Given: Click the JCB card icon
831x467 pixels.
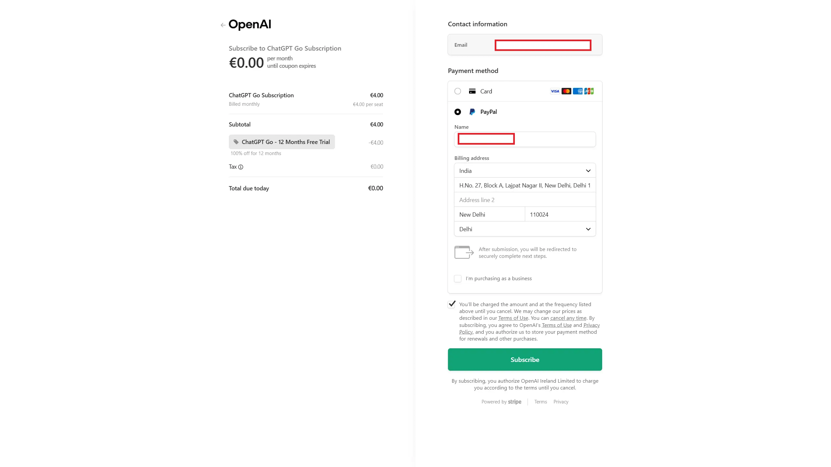Looking at the screenshot, I should point(589,91).
